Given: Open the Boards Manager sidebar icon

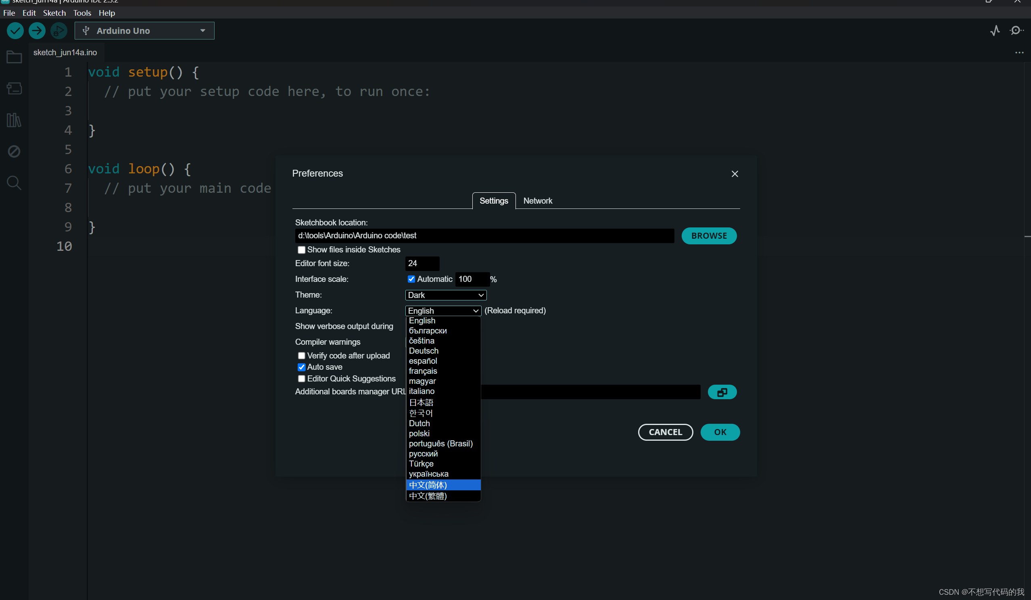Looking at the screenshot, I should click(15, 88).
